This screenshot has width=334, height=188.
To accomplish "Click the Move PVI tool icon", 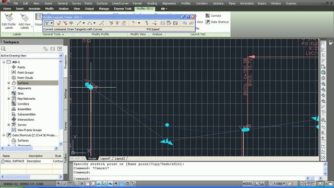I will click(x=71, y=23).
